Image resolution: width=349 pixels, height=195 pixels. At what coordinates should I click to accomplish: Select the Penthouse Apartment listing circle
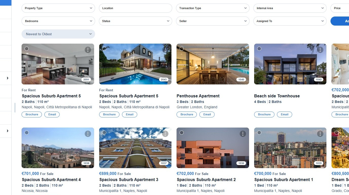point(182,49)
